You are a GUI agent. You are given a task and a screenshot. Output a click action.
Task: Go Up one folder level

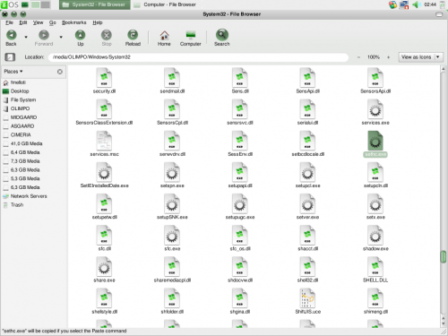[x=80, y=35]
